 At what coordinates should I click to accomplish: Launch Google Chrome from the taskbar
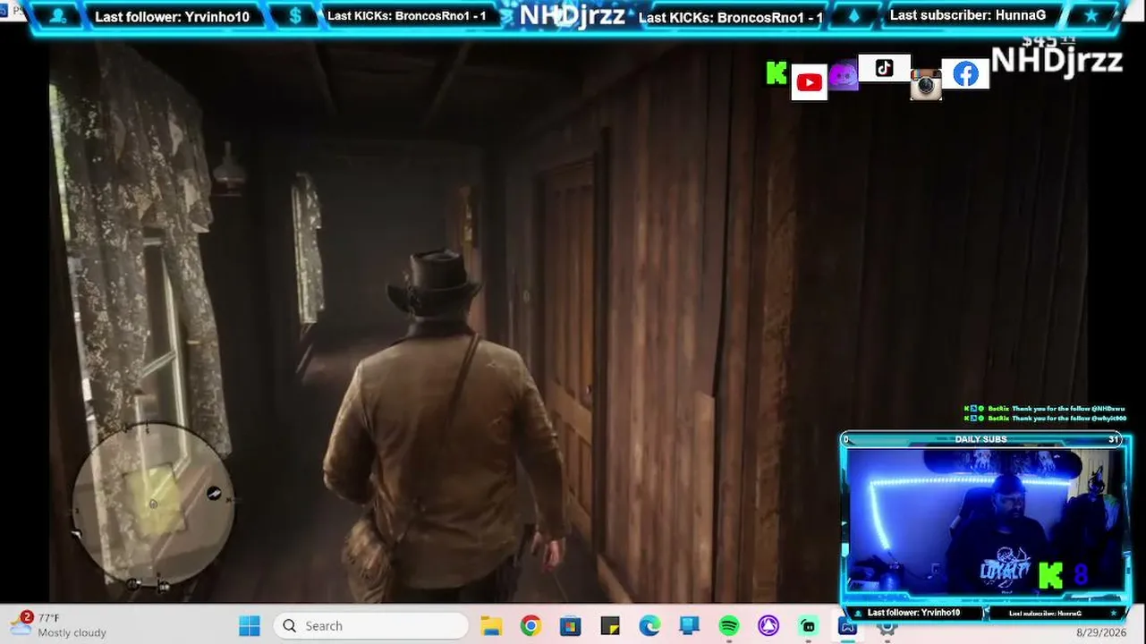531,626
